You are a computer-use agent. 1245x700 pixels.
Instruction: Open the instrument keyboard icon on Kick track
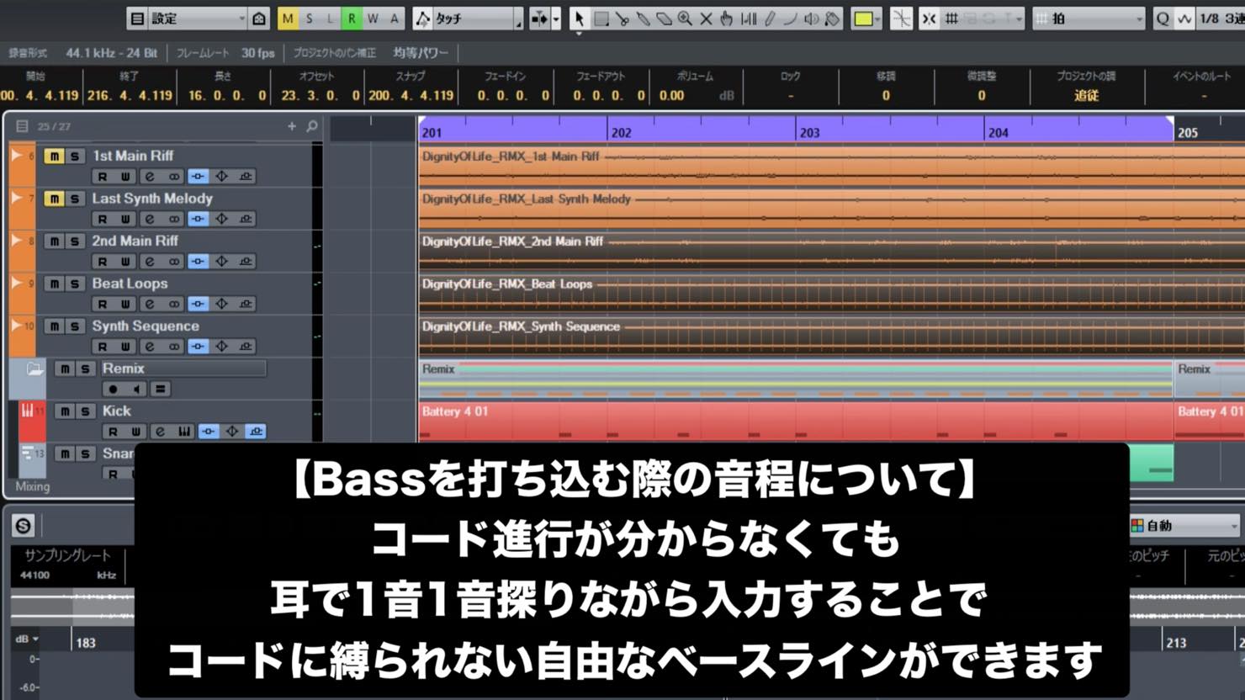pos(183,432)
